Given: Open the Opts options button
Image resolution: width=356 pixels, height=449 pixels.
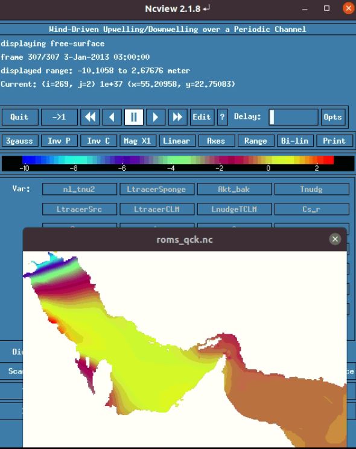Looking at the screenshot, I should click(x=332, y=117).
